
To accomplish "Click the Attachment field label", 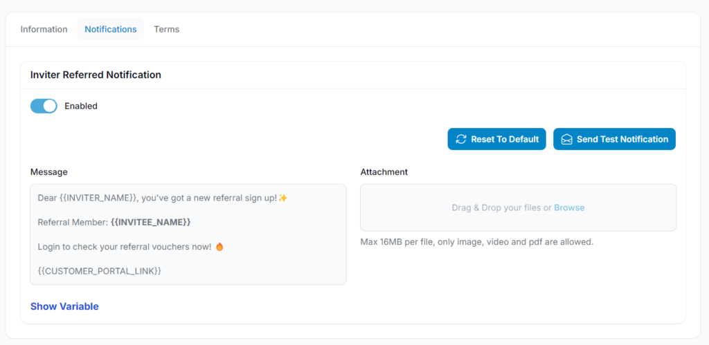I will (384, 172).
